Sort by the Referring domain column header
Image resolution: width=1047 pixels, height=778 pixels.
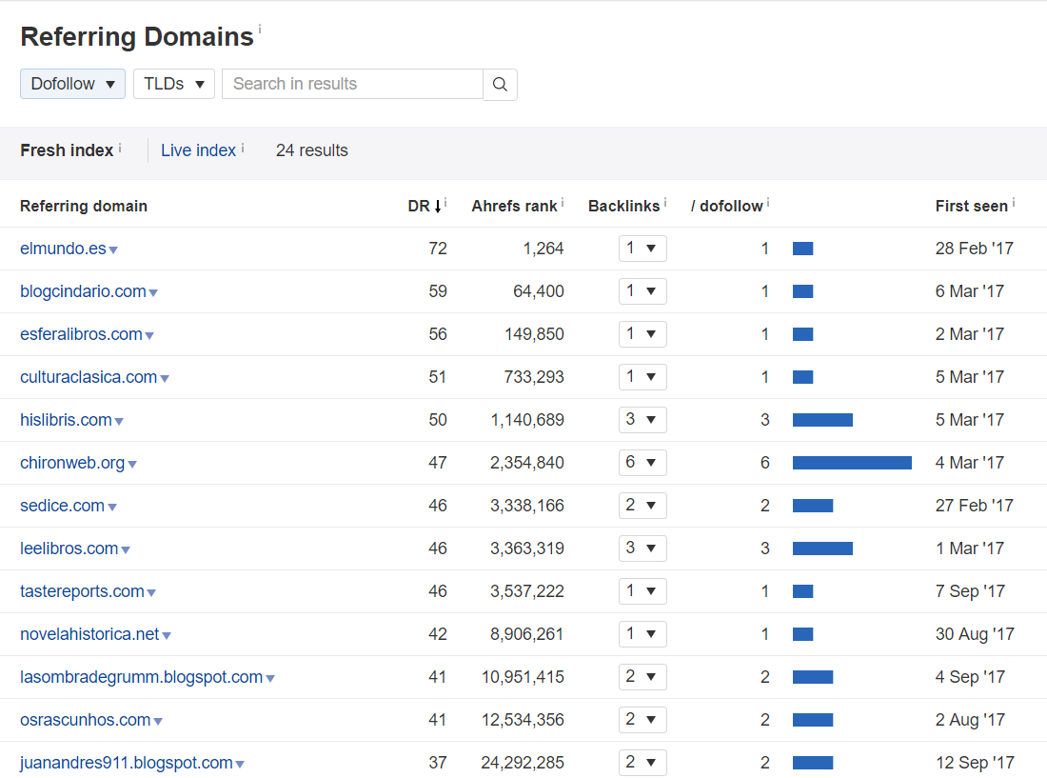84,206
